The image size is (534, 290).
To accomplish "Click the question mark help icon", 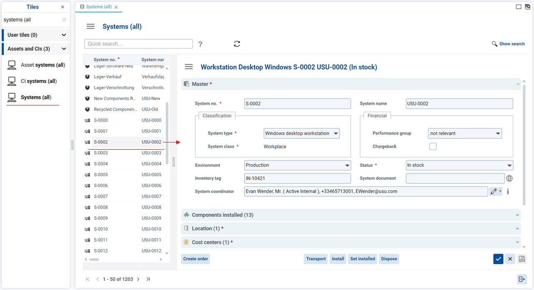I will coord(200,44).
